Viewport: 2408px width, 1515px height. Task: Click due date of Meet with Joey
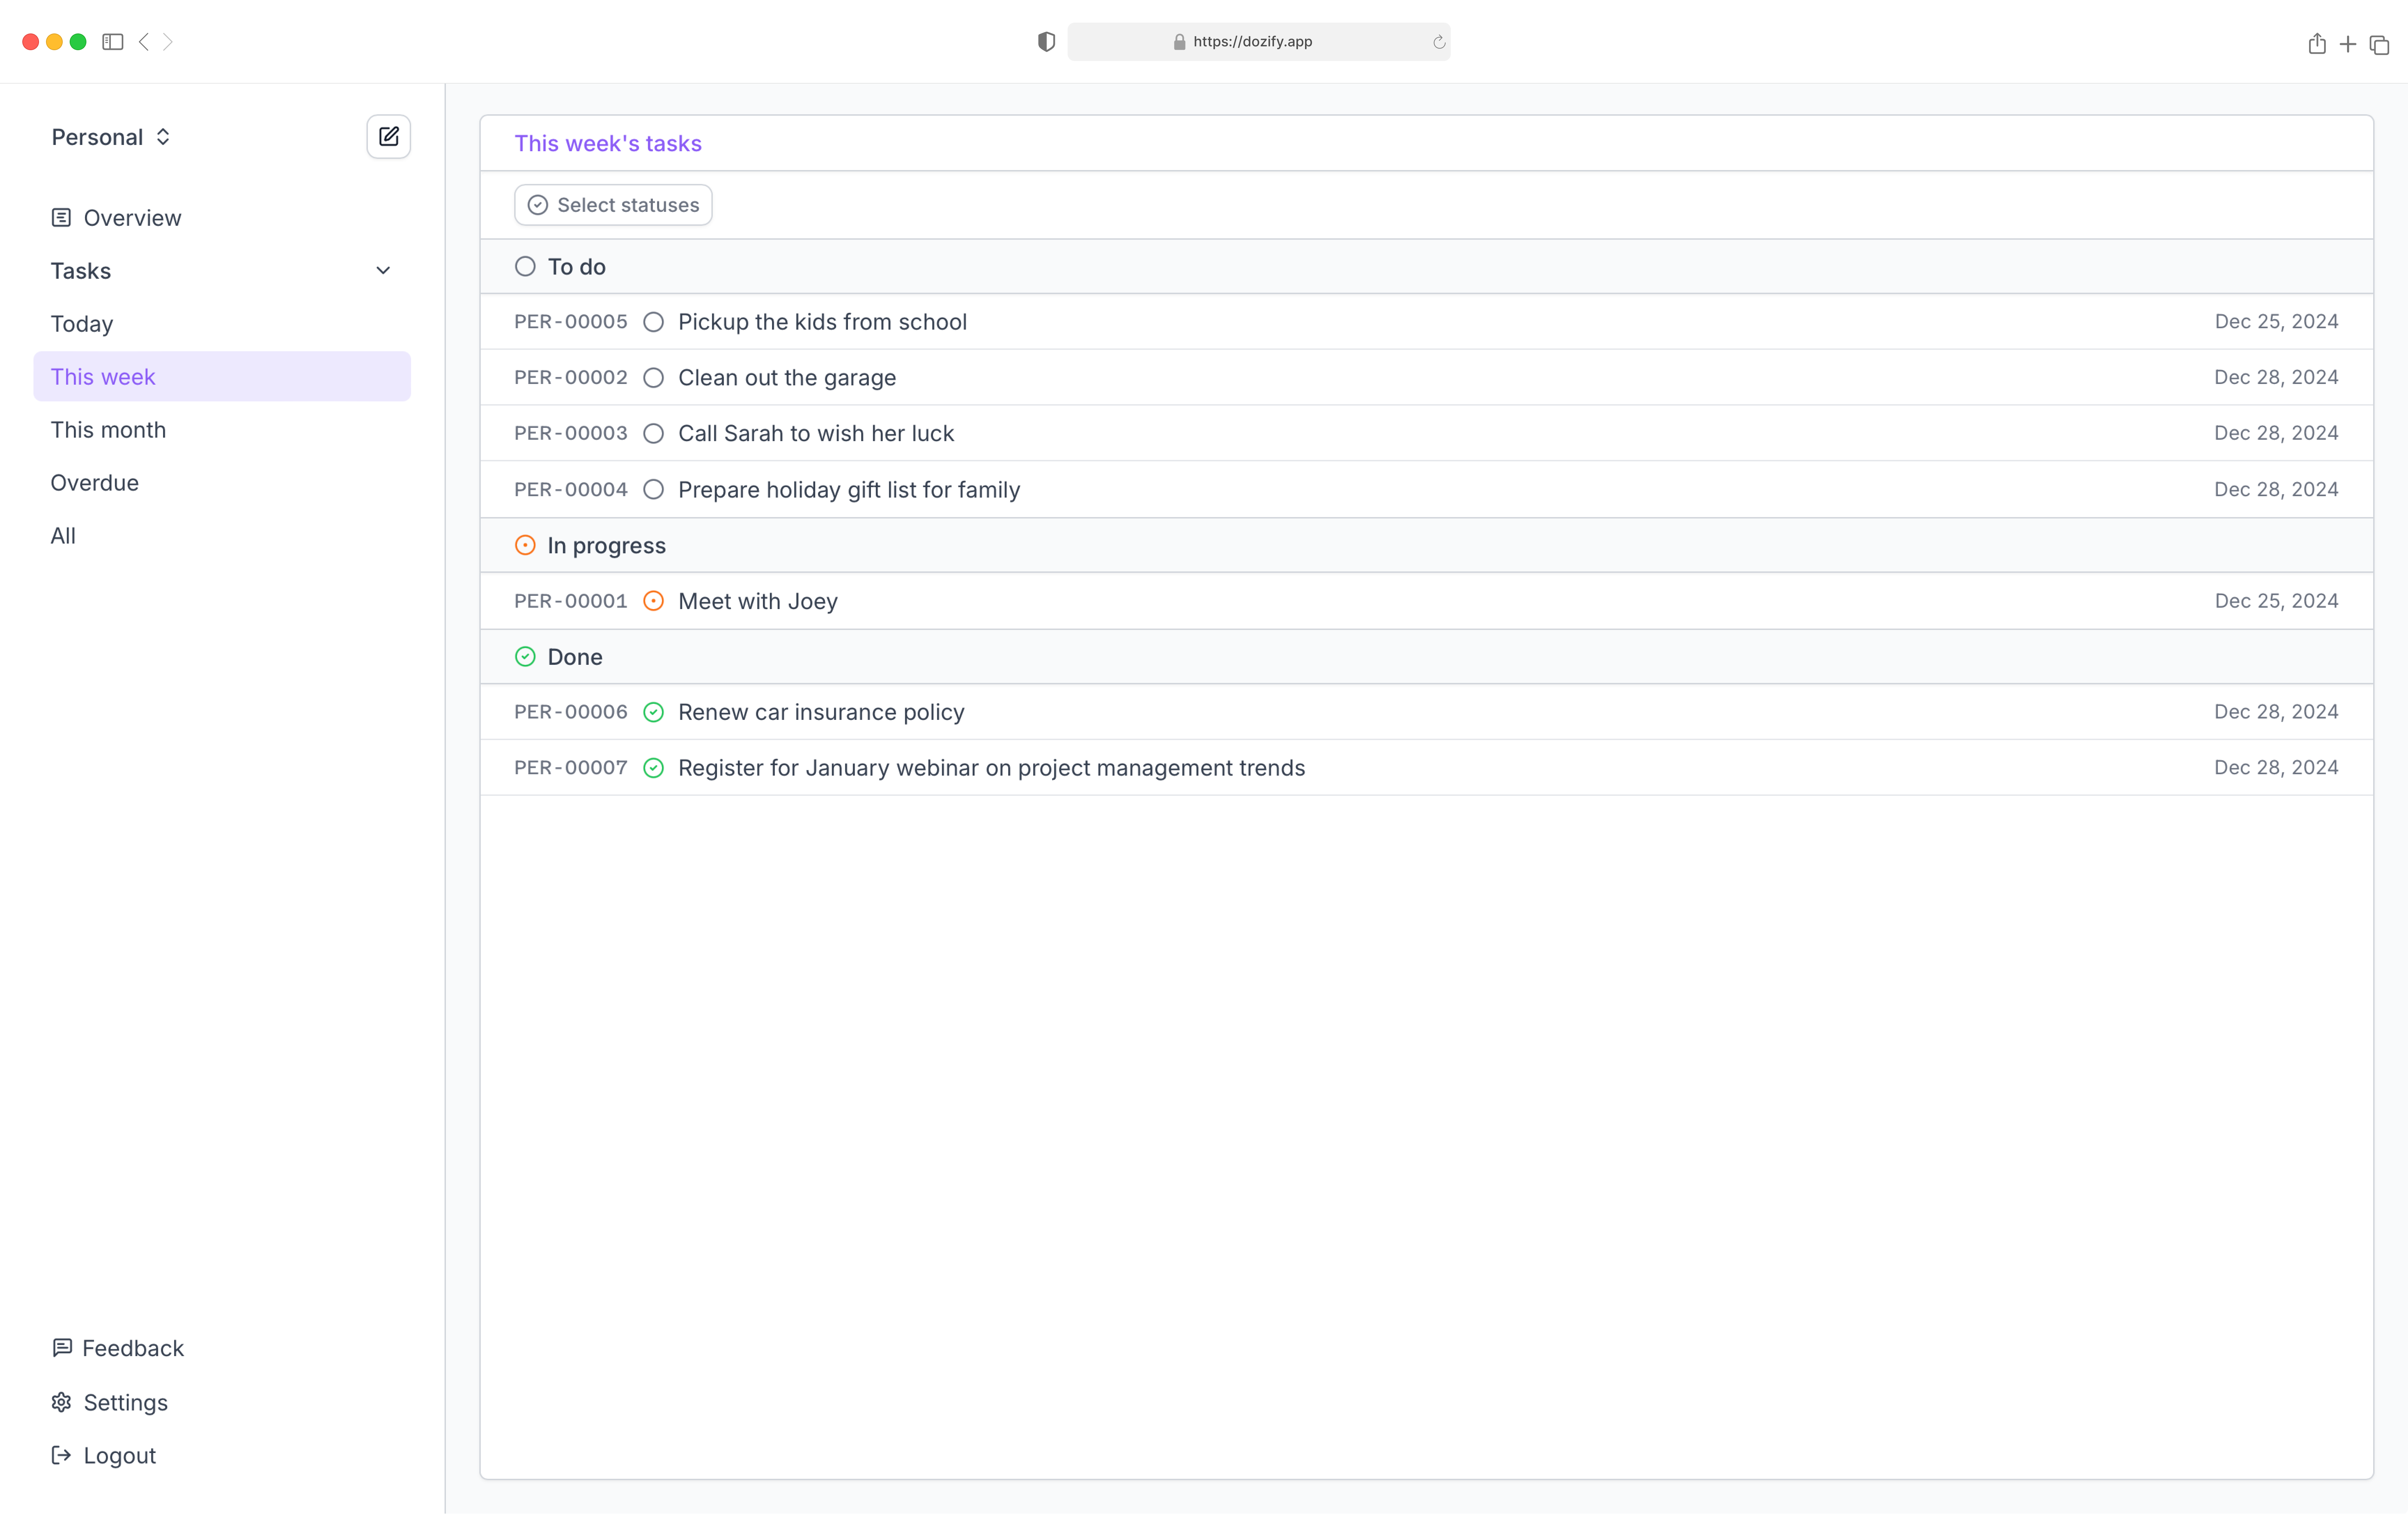pos(2276,601)
